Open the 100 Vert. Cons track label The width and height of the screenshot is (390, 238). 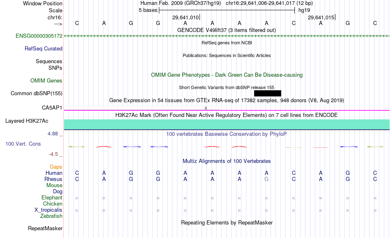click(23, 144)
